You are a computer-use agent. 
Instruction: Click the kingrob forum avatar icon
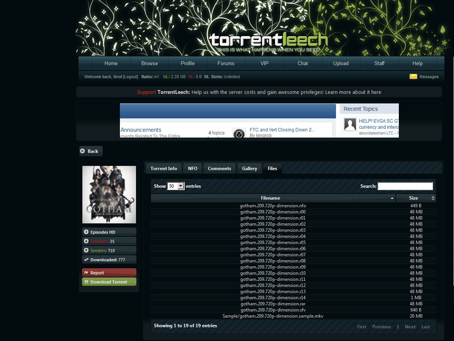tap(239, 133)
